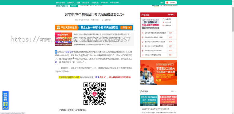Click the 职上 hyperlink in the article text
234x114 pixels.
coord(57,62)
